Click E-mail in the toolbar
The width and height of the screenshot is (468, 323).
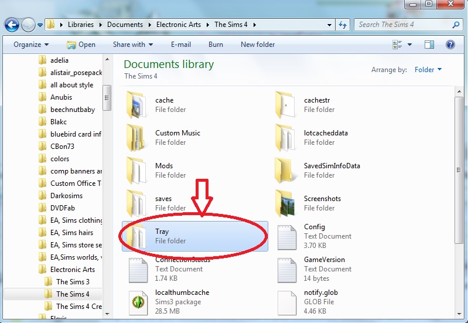181,45
